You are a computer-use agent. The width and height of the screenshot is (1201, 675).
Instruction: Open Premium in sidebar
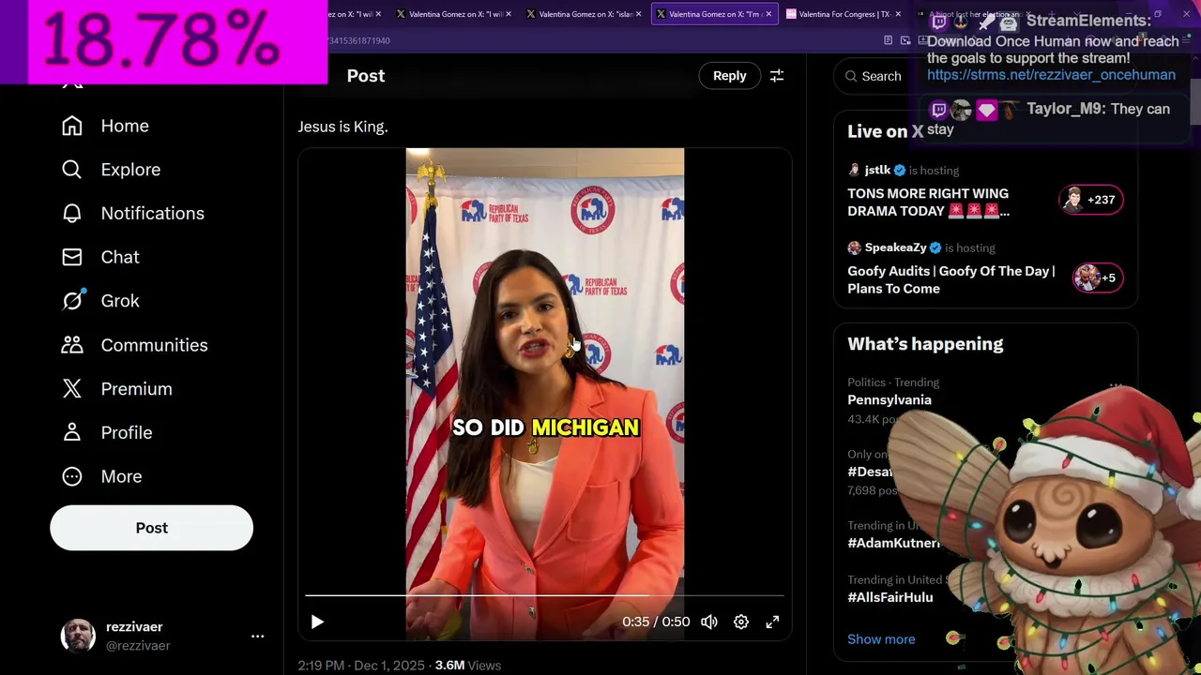[x=116, y=389]
